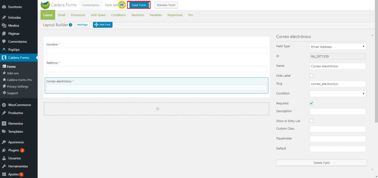
Task: Click the Preview Form button
Action: tap(166, 5)
